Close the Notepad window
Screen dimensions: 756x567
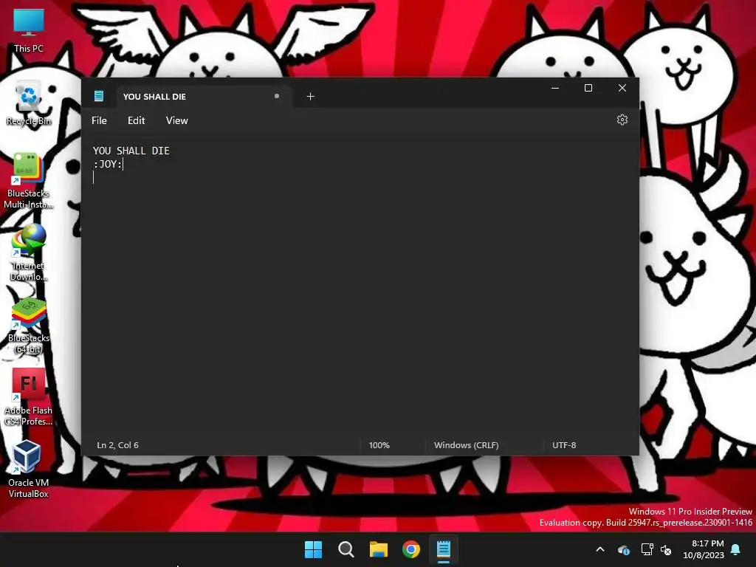click(622, 89)
